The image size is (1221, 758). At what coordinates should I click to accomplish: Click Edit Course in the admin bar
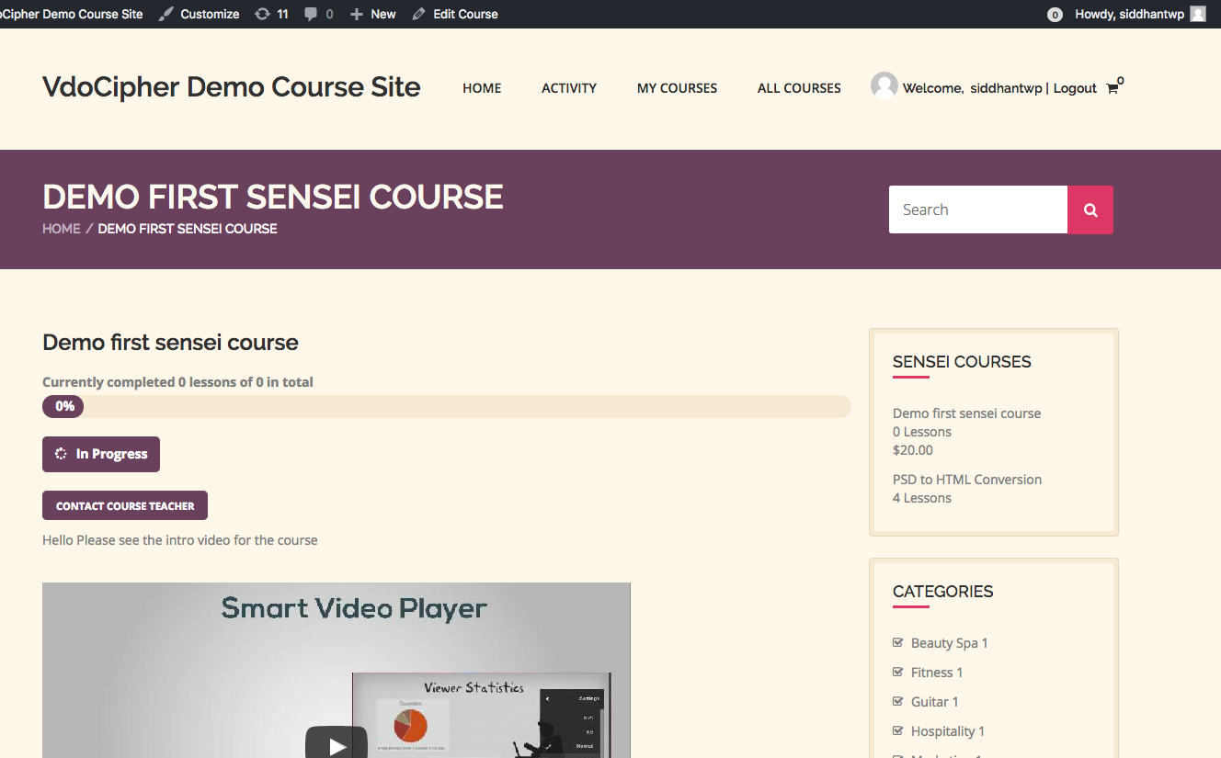tap(455, 14)
